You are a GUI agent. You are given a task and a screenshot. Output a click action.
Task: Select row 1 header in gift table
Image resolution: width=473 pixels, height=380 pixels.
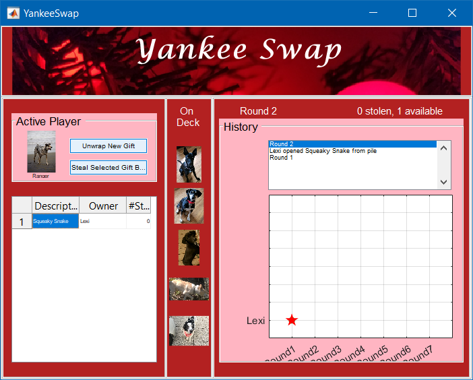coord(22,221)
